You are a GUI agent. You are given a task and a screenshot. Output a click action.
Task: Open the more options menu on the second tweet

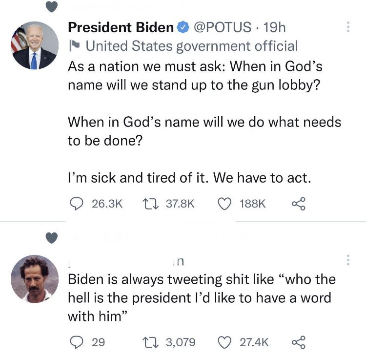pos(348,261)
